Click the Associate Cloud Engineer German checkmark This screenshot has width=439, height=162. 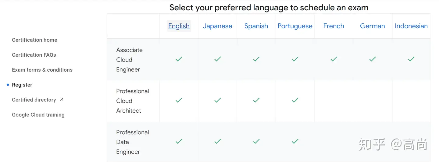tap(373, 59)
